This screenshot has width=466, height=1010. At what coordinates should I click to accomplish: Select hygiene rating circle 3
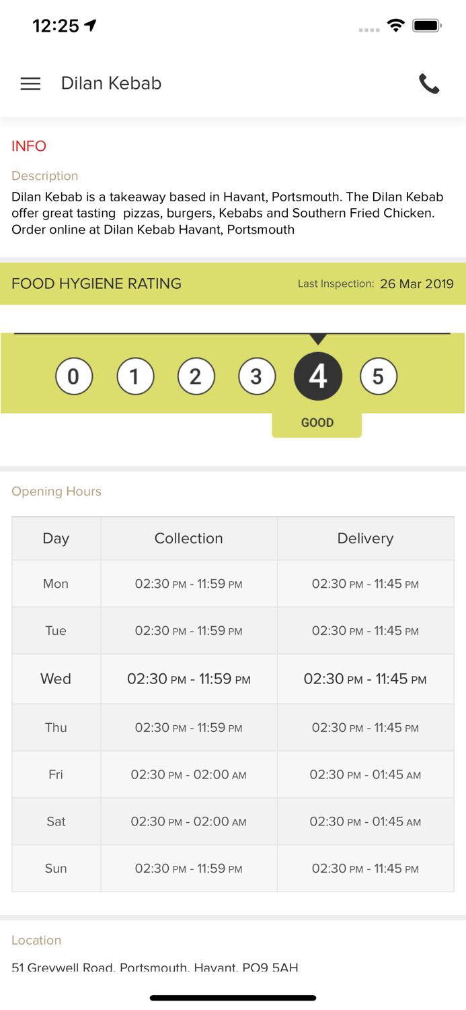[257, 376]
